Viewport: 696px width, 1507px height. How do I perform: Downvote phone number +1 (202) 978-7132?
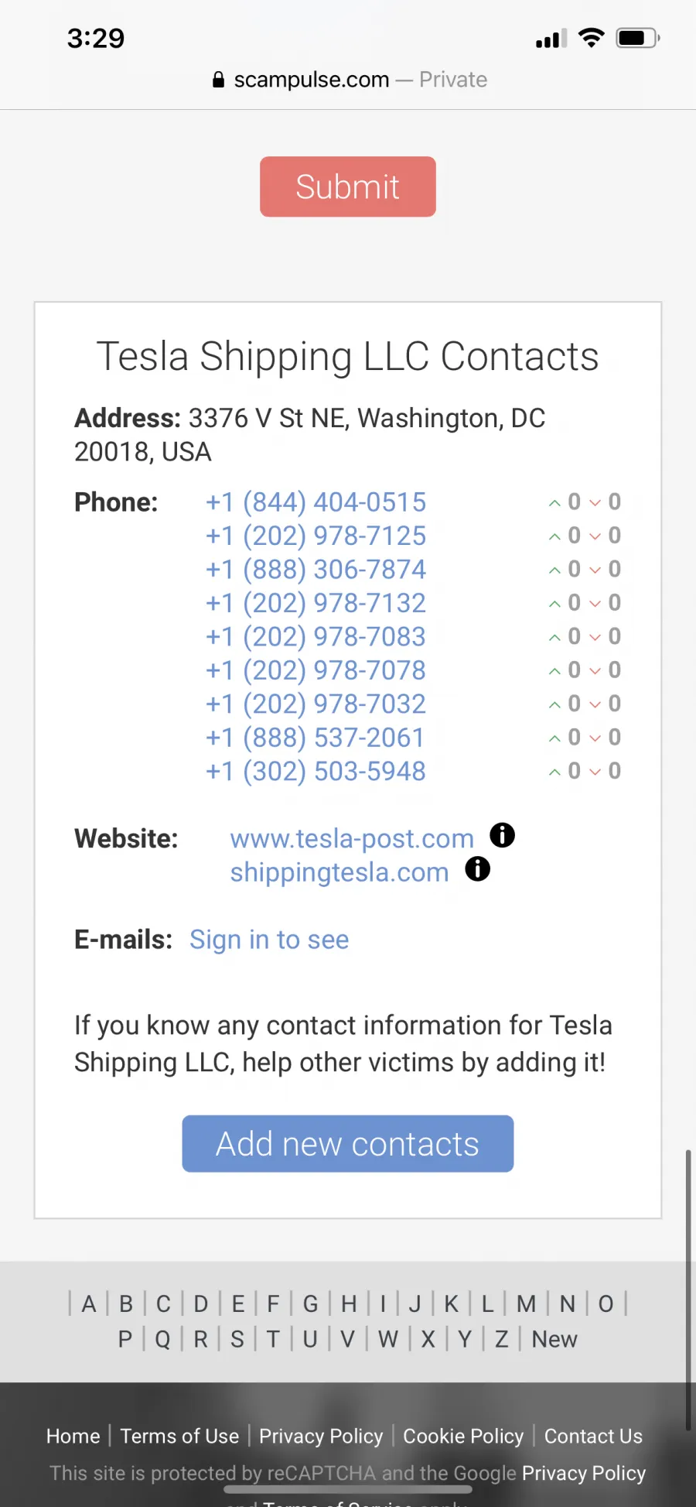point(595,604)
